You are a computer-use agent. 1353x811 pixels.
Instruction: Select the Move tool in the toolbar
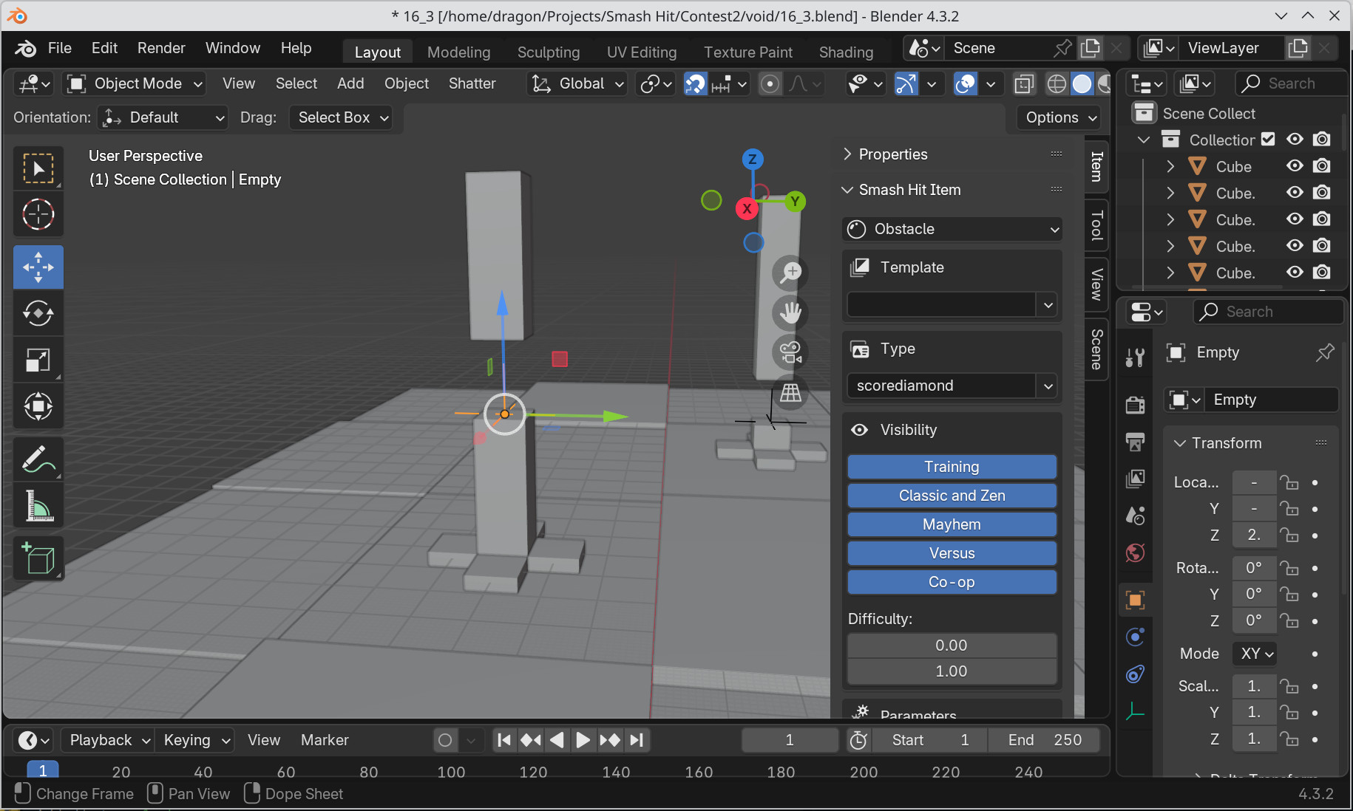point(38,267)
